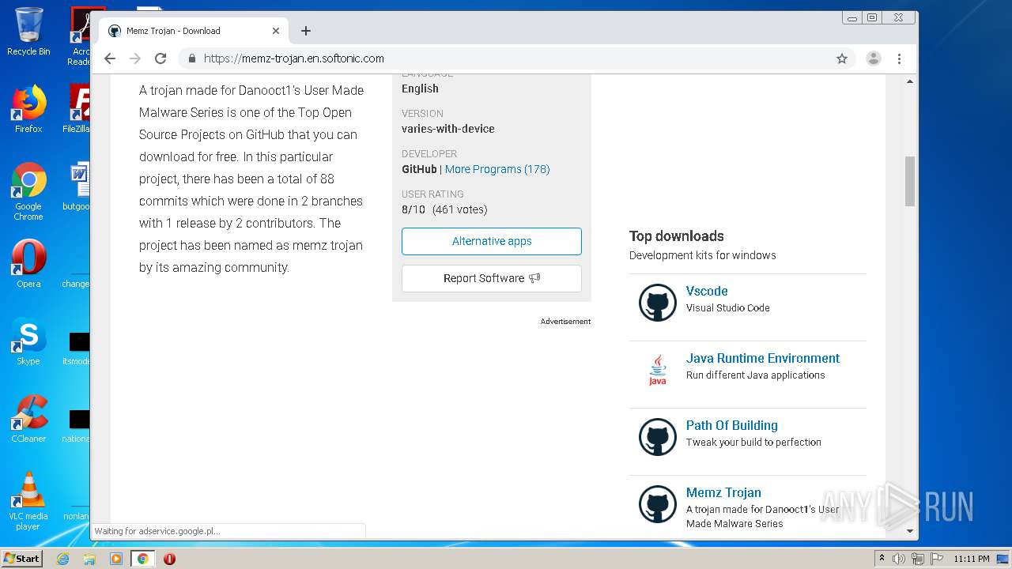Click the (461 votes) text
Image resolution: width=1012 pixels, height=569 pixels.
click(x=460, y=209)
